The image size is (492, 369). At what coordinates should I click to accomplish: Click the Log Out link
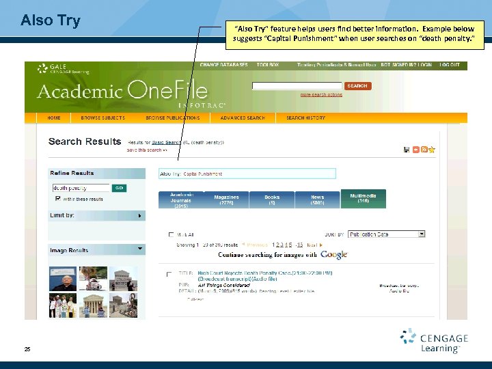tap(450, 65)
